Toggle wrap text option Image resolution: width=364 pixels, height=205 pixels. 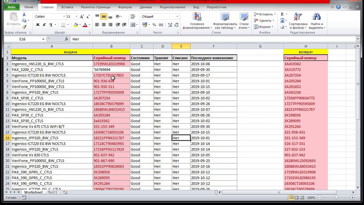[133, 17]
